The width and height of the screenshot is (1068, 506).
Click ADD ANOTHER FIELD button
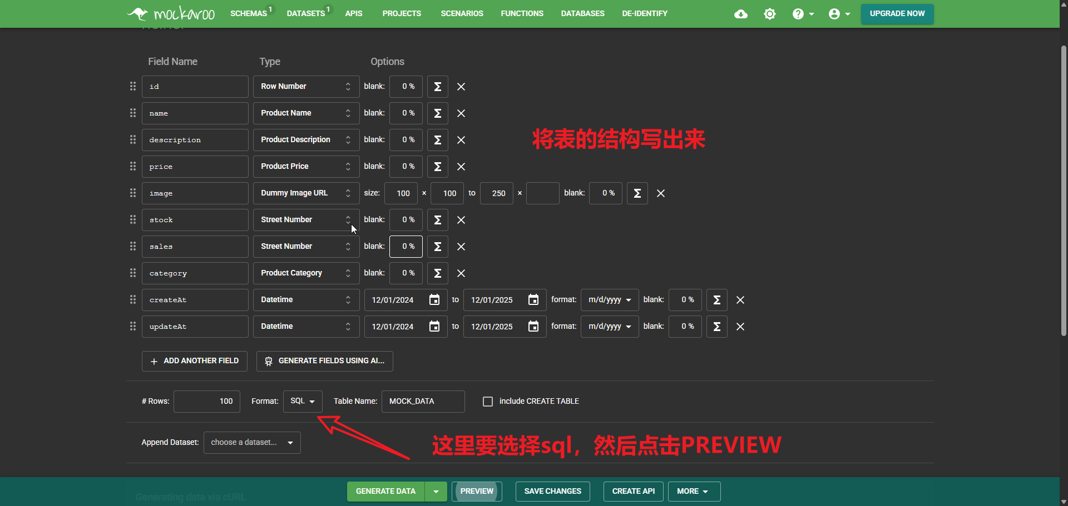point(195,361)
